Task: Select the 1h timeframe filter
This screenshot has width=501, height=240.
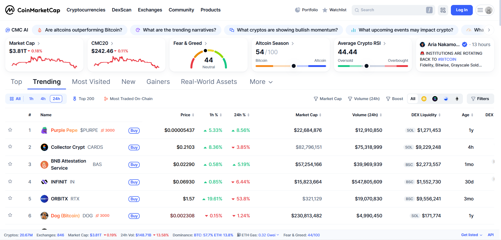Action: (x=31, y=99)
